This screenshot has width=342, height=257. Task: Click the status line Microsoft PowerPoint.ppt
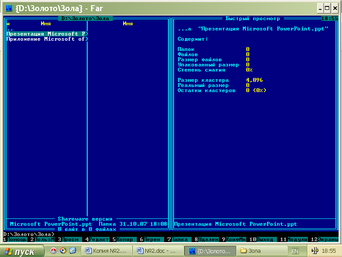pos(51,224)
